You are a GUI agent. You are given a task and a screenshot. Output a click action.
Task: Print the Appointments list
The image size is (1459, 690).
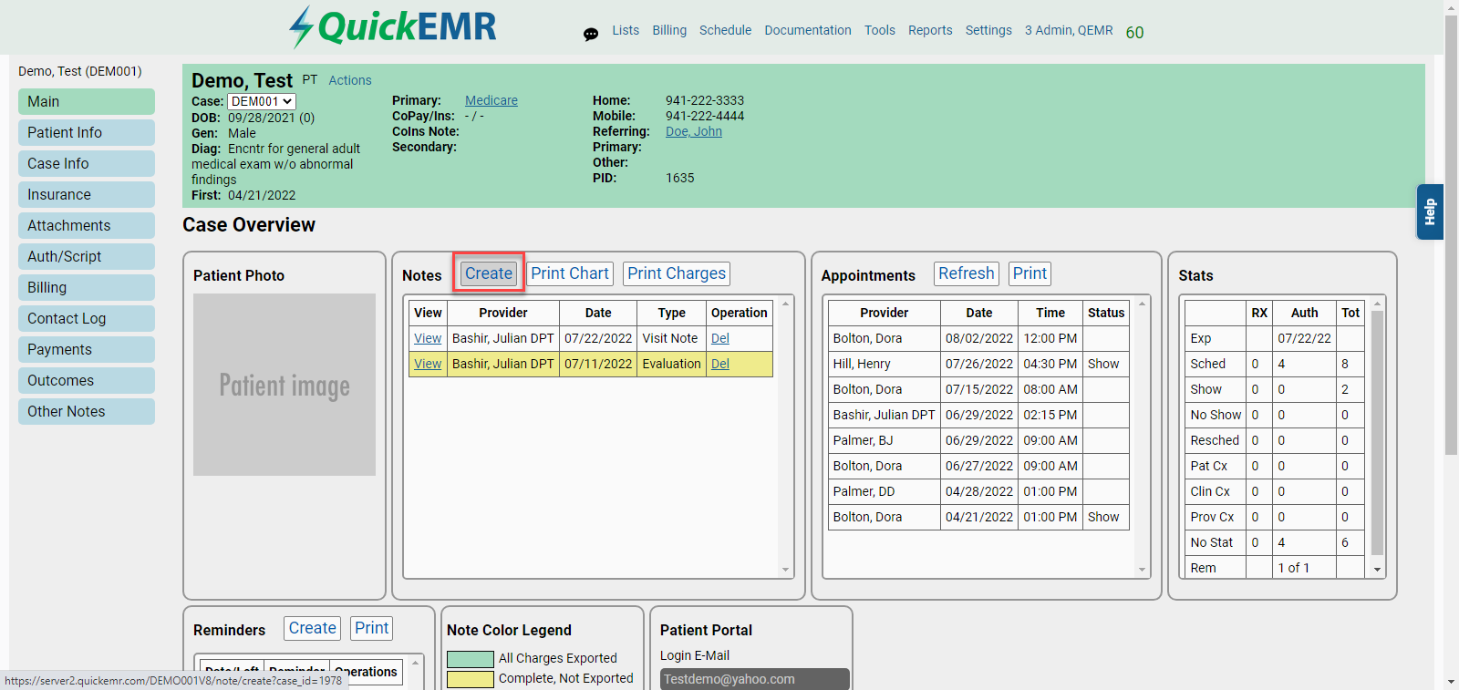tap(1030, 273)
